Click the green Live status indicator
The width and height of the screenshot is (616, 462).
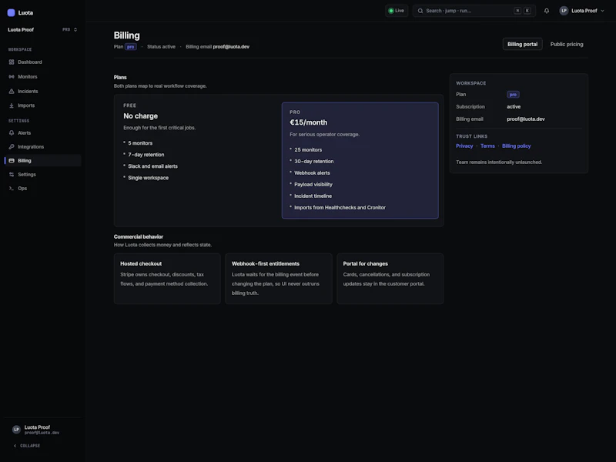point(397,11)
